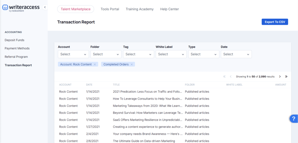
Task: Remove the Completed Orders filter chip
Action: [x=132, y=64]
